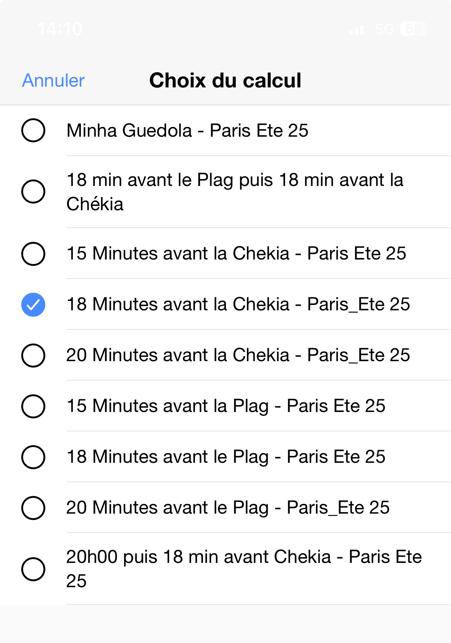Select 18 Minutes avant le Plag radio
This screenshot has height=643, width=451.
[33, 457]
